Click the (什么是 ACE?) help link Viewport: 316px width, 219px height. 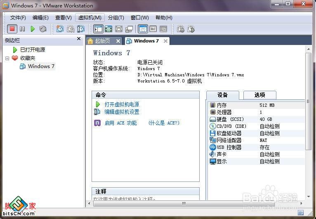(x=164, y=123)
